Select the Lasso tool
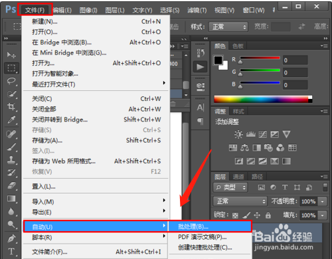Screen dimensions: 332x259 tap(11, 81)
